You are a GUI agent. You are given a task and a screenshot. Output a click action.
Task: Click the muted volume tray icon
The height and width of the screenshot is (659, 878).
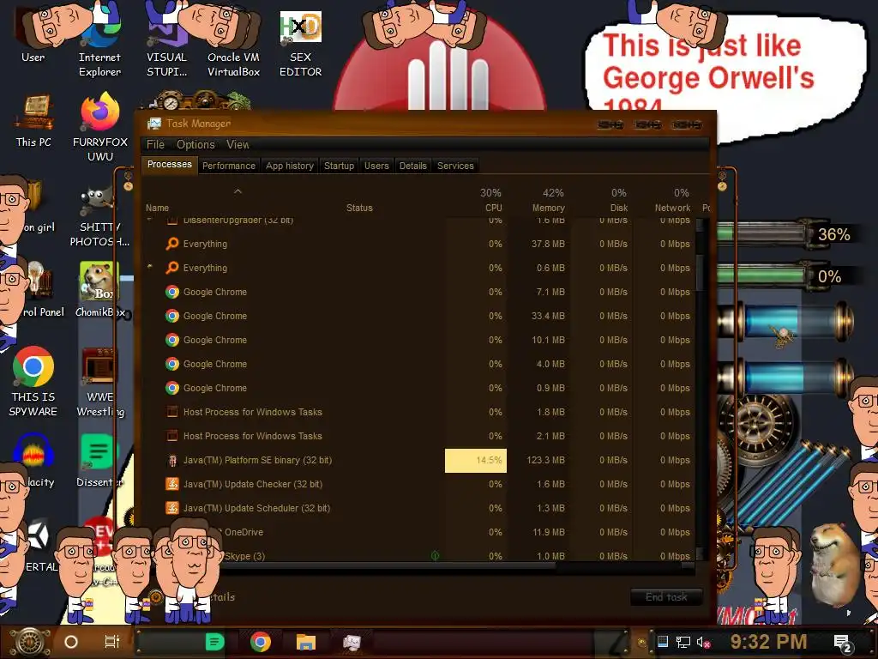pyautogui.click(x=703, y=642)
